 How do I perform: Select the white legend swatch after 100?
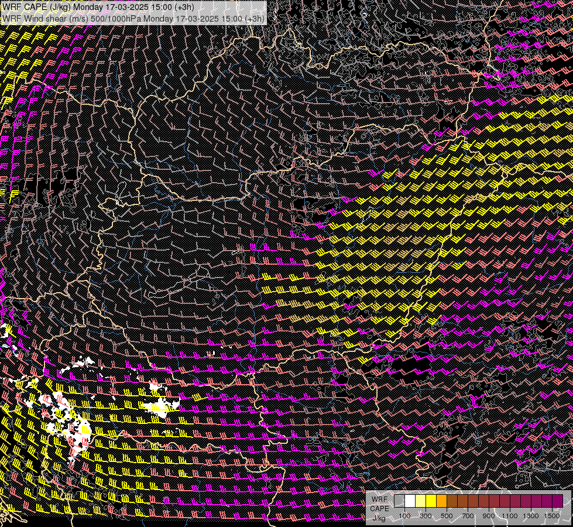(x=410, y=501)
